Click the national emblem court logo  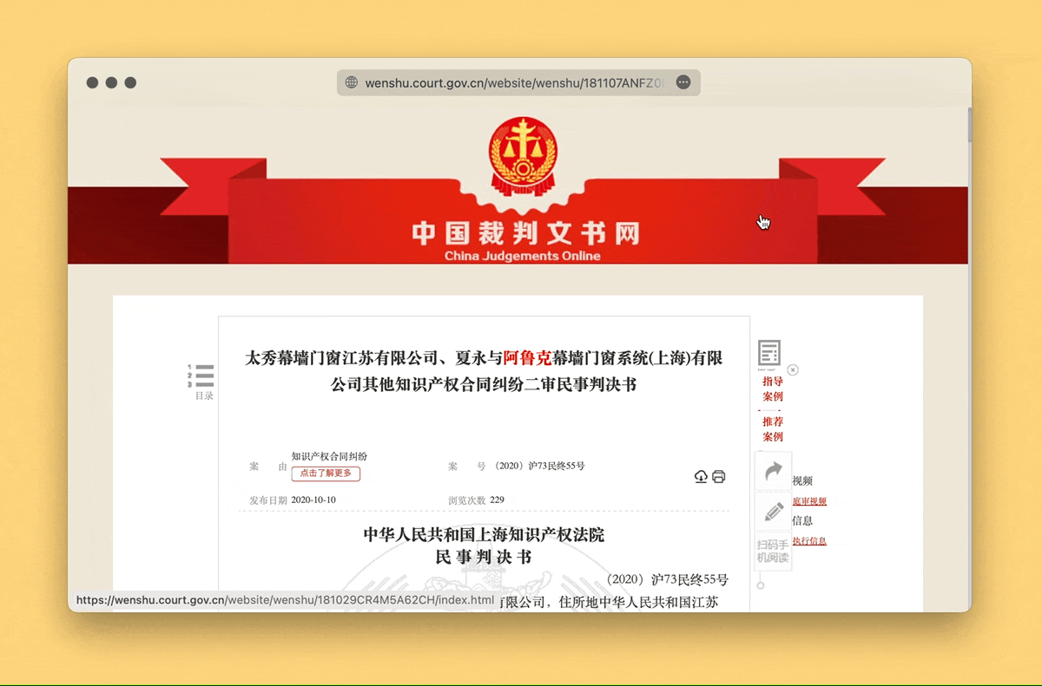point(522,158)
